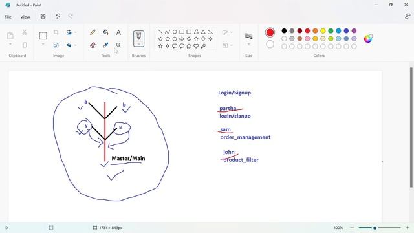Choose the black color swatch
Viewport: 414px width, 233px height.
(284, 31)
